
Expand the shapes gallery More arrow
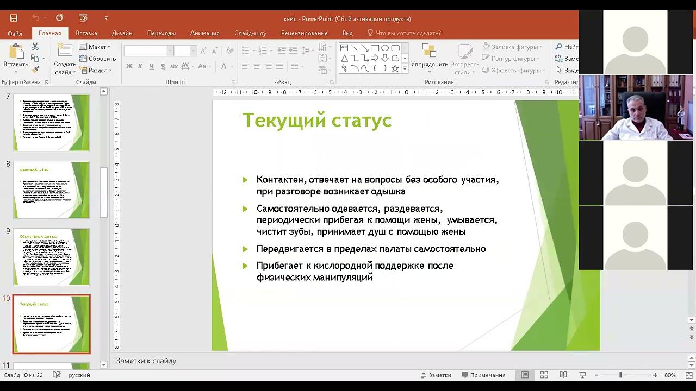[405, 69]
